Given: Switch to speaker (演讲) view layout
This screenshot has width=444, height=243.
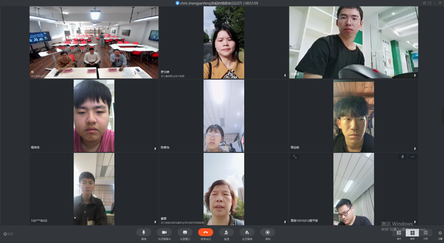Looking at the screenshot, I should 399,233.
